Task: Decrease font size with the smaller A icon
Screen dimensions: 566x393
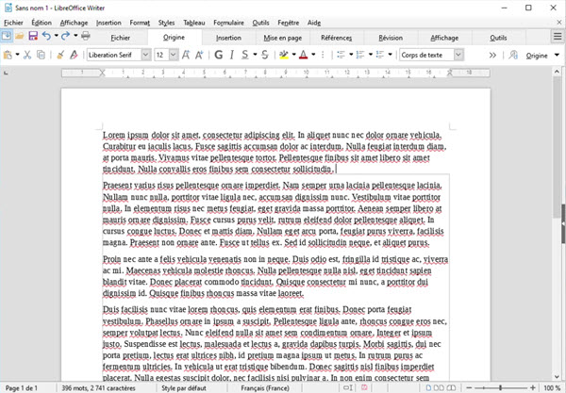Action: (x=199, y=55)
